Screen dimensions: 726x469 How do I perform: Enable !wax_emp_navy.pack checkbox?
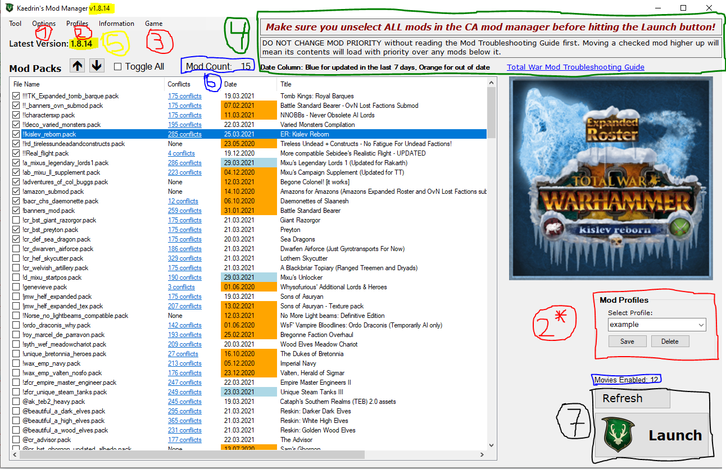click(16, 363)
